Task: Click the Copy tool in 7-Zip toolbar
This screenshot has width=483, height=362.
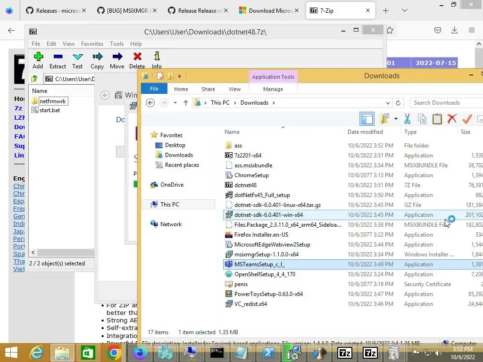Action: (x=97, y=60)
